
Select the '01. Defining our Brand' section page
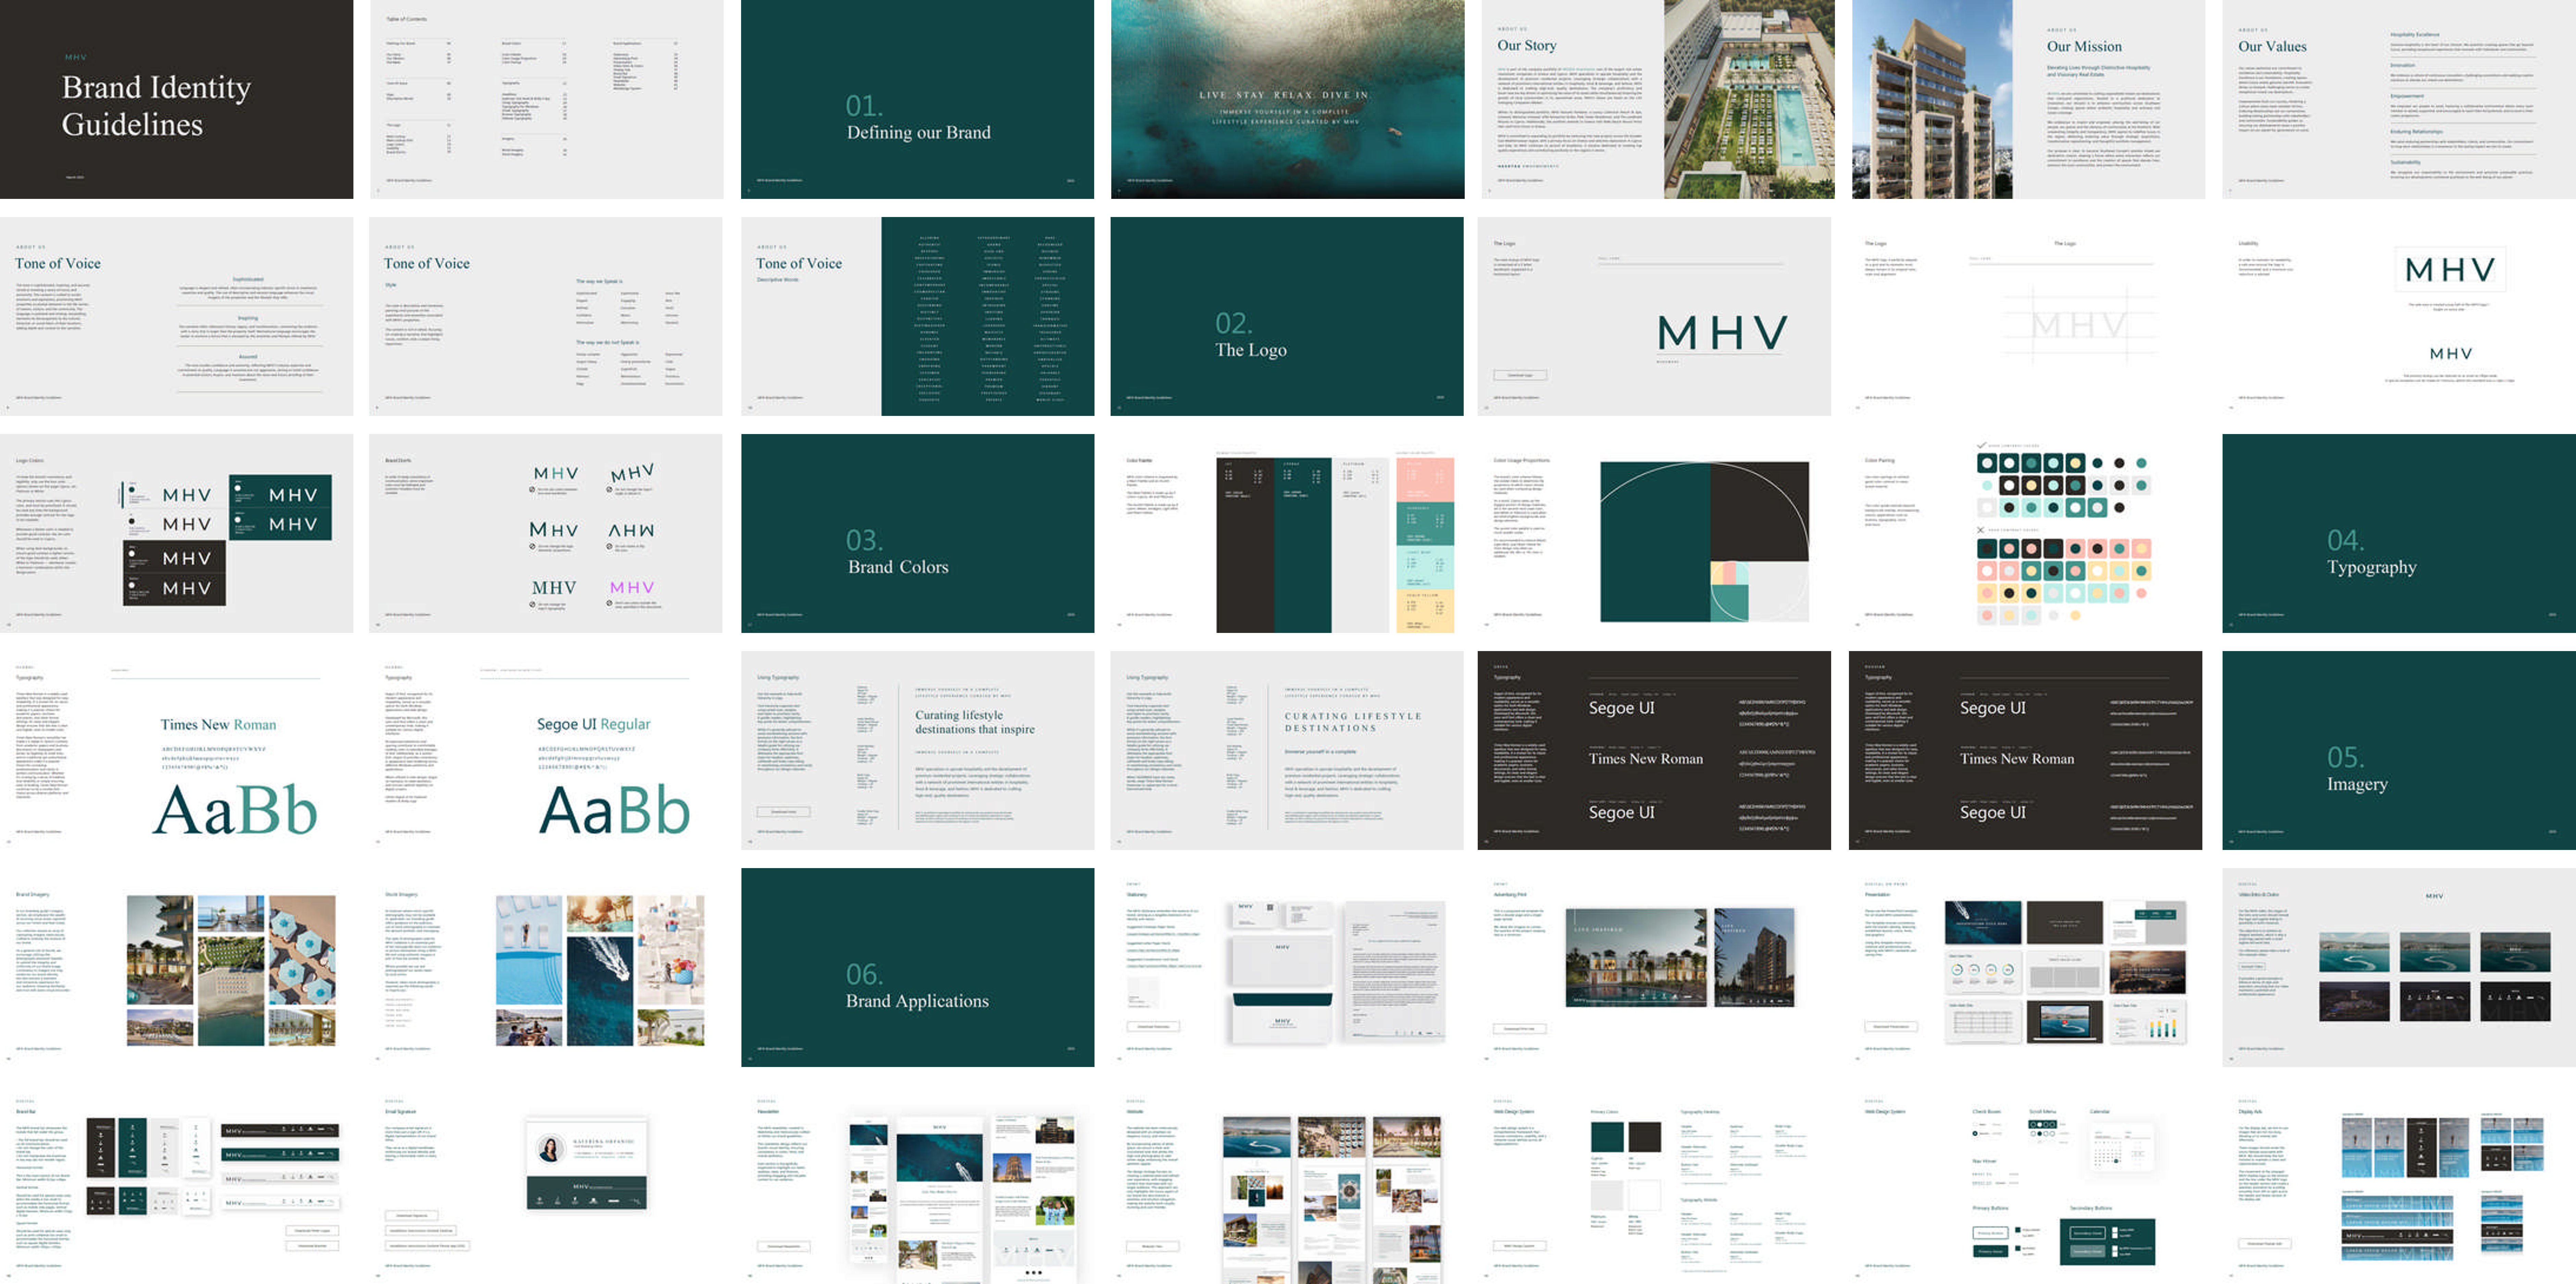(x=917, y=99)
